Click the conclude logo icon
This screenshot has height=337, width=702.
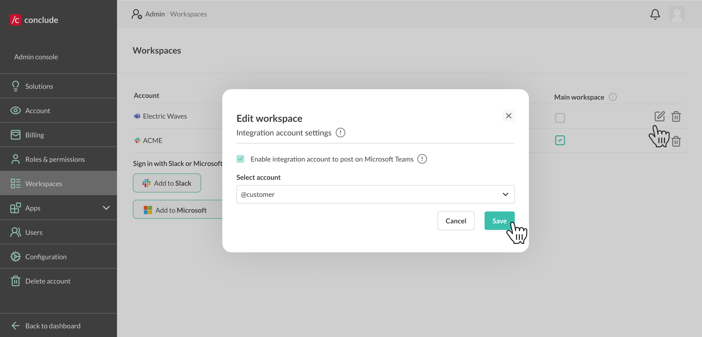(15, 20)
